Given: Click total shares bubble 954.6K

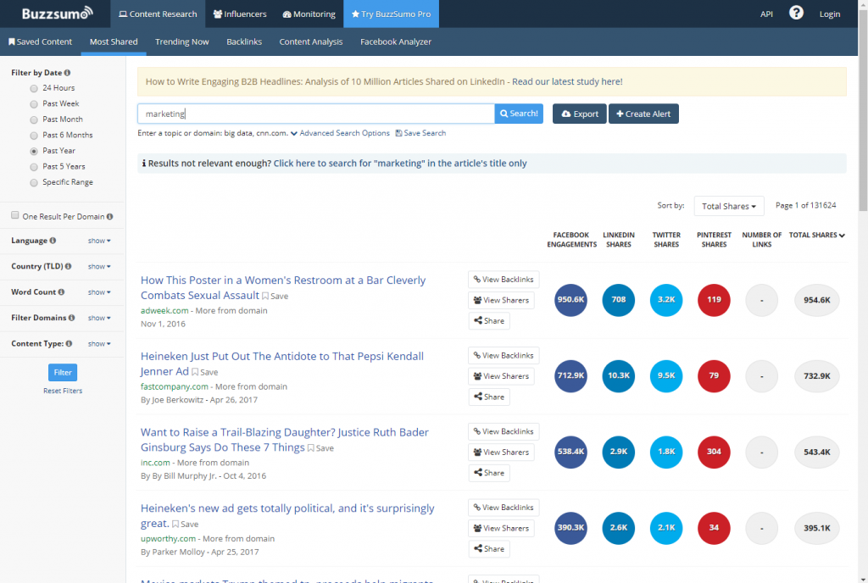Looking at the screenshot, I should pyautogui.click(x=816, y=300).
